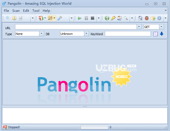Click the resize grip in status bar corner
This screenshot has height=131, width=170.
(166, 127)
